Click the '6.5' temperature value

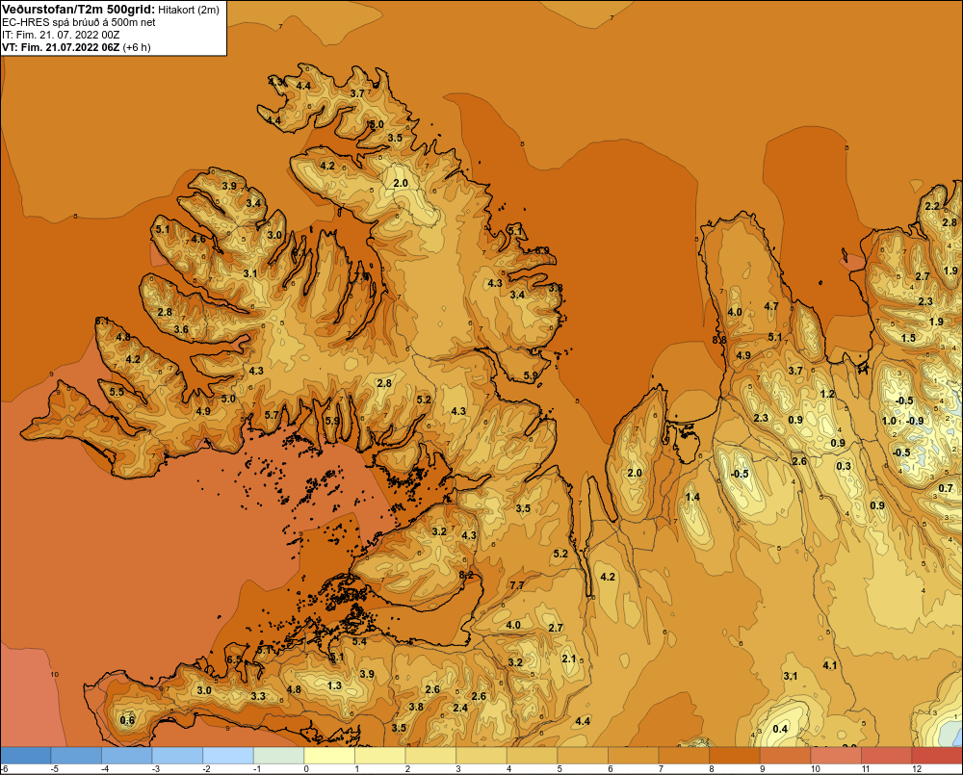pos(234,659)
